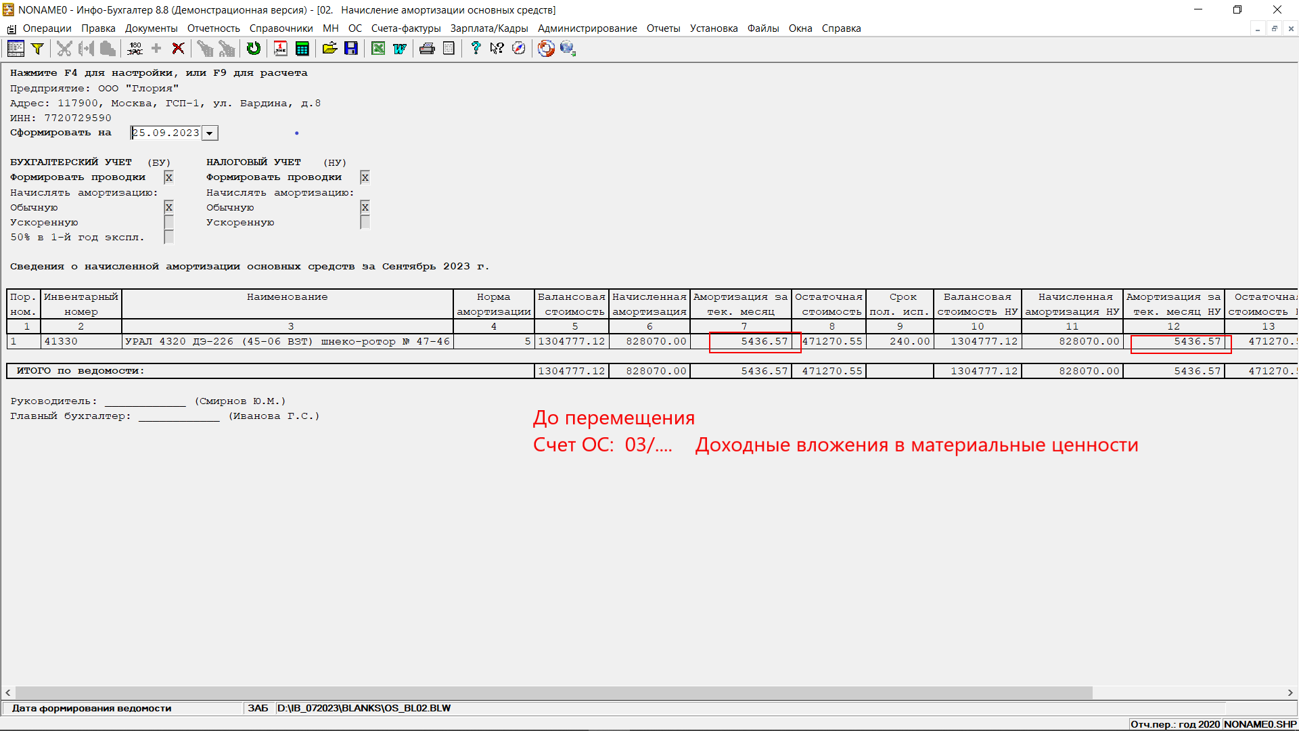The height and width of the screenshot is (731, 1299).
Task: Enable БУ 'Ускоренную' amortization checkbox
Action: point(169,222)
